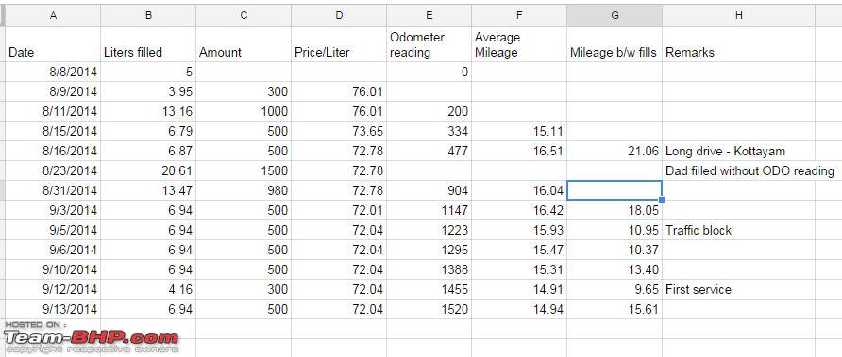Viewport: 842px width, 357px height.
Task: Click the 'Dad filled without ODO reading' cell
Action: pos(749,171)
